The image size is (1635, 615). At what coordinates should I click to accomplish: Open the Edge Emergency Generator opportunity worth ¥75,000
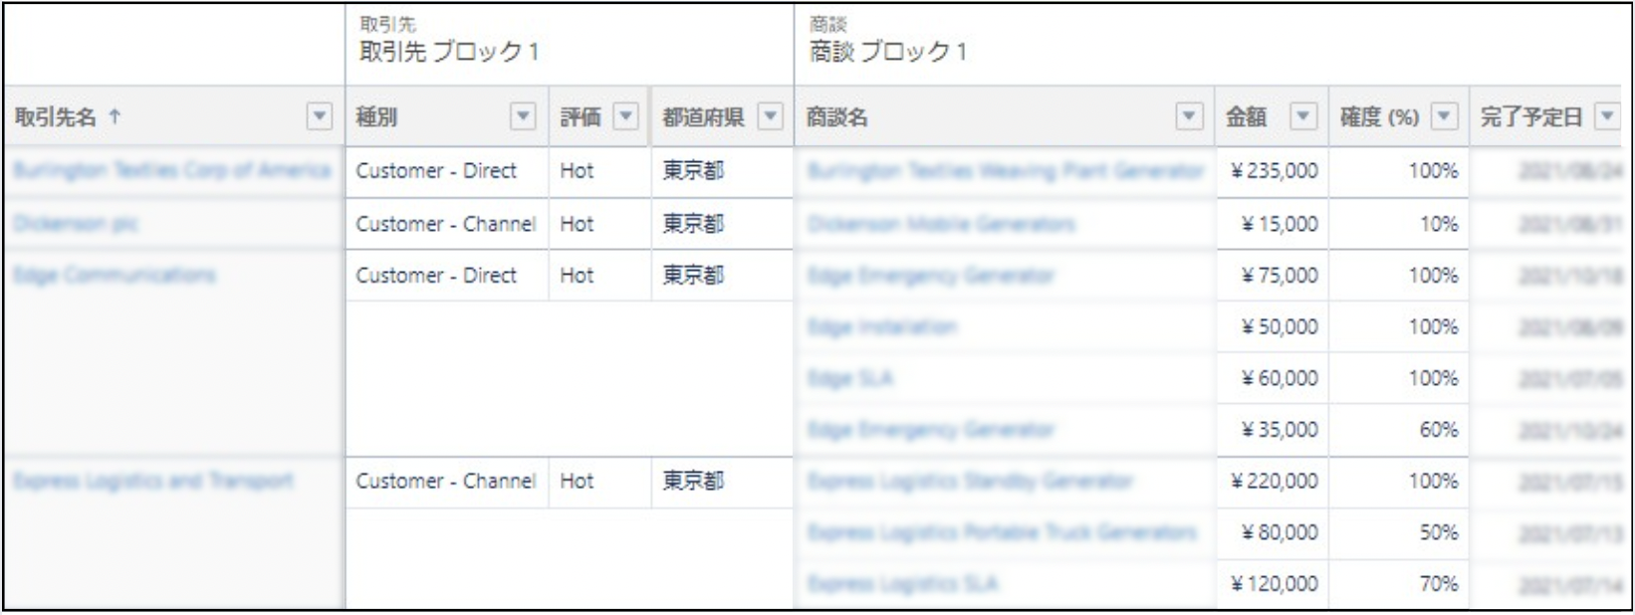[930, 276]
